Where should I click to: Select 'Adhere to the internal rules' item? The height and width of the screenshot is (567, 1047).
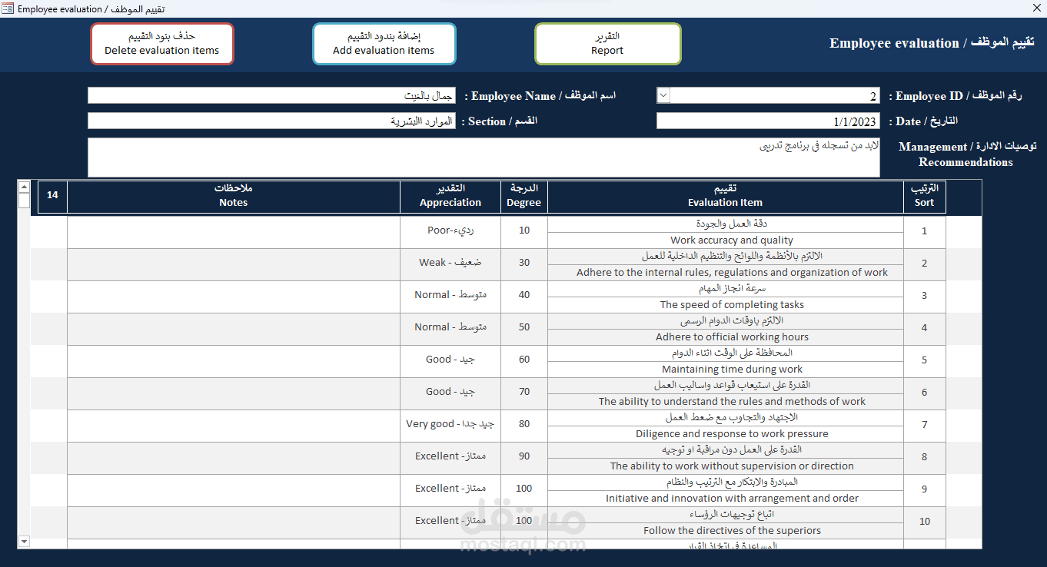pyautogui.click(x=726, y=272)
